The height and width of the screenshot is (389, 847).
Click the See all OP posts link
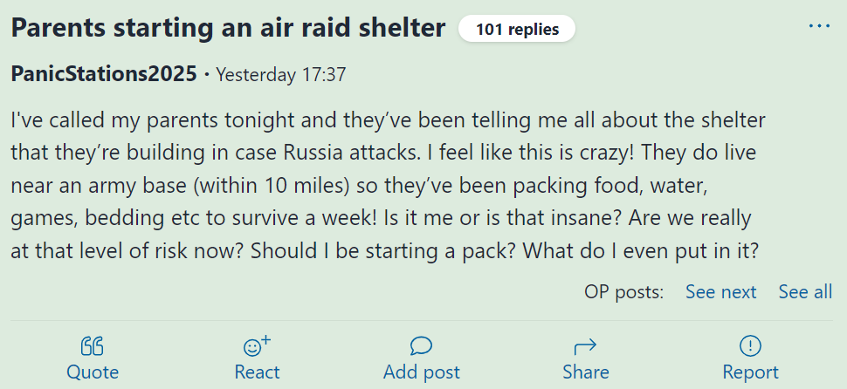pyautogui.click(x=805, y=292)
